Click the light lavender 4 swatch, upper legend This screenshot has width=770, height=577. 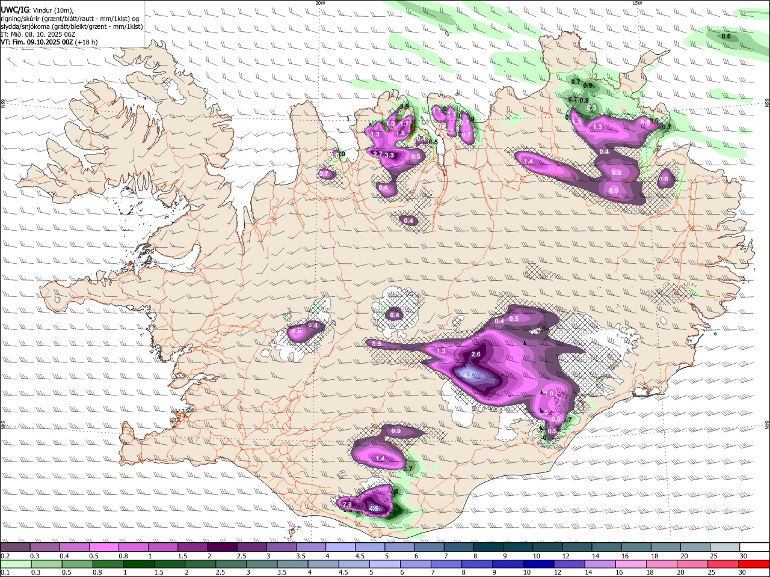click(x=340, y=548)
